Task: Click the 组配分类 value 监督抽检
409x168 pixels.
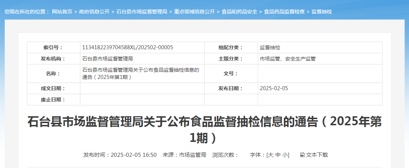Action: (270, 47)
